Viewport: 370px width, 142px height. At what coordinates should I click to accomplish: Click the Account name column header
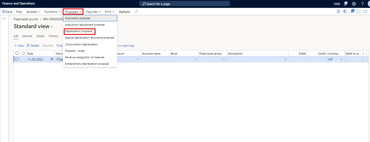(156, 53)
